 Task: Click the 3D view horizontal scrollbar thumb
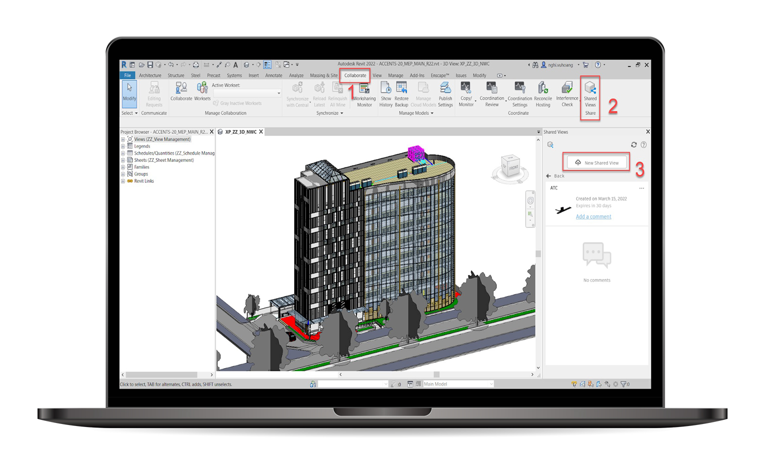point(436,374)
